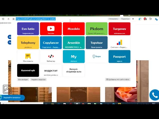
Task: Click the Копировать button in address bar
Action: tap(114, 19)
